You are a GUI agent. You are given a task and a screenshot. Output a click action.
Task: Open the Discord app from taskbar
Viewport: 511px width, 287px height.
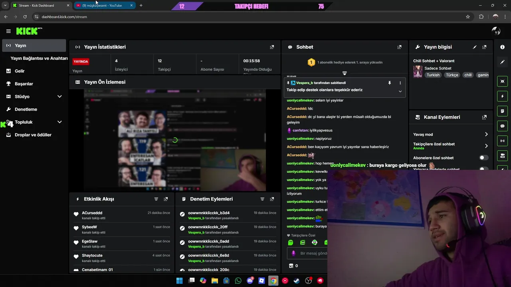250,281
